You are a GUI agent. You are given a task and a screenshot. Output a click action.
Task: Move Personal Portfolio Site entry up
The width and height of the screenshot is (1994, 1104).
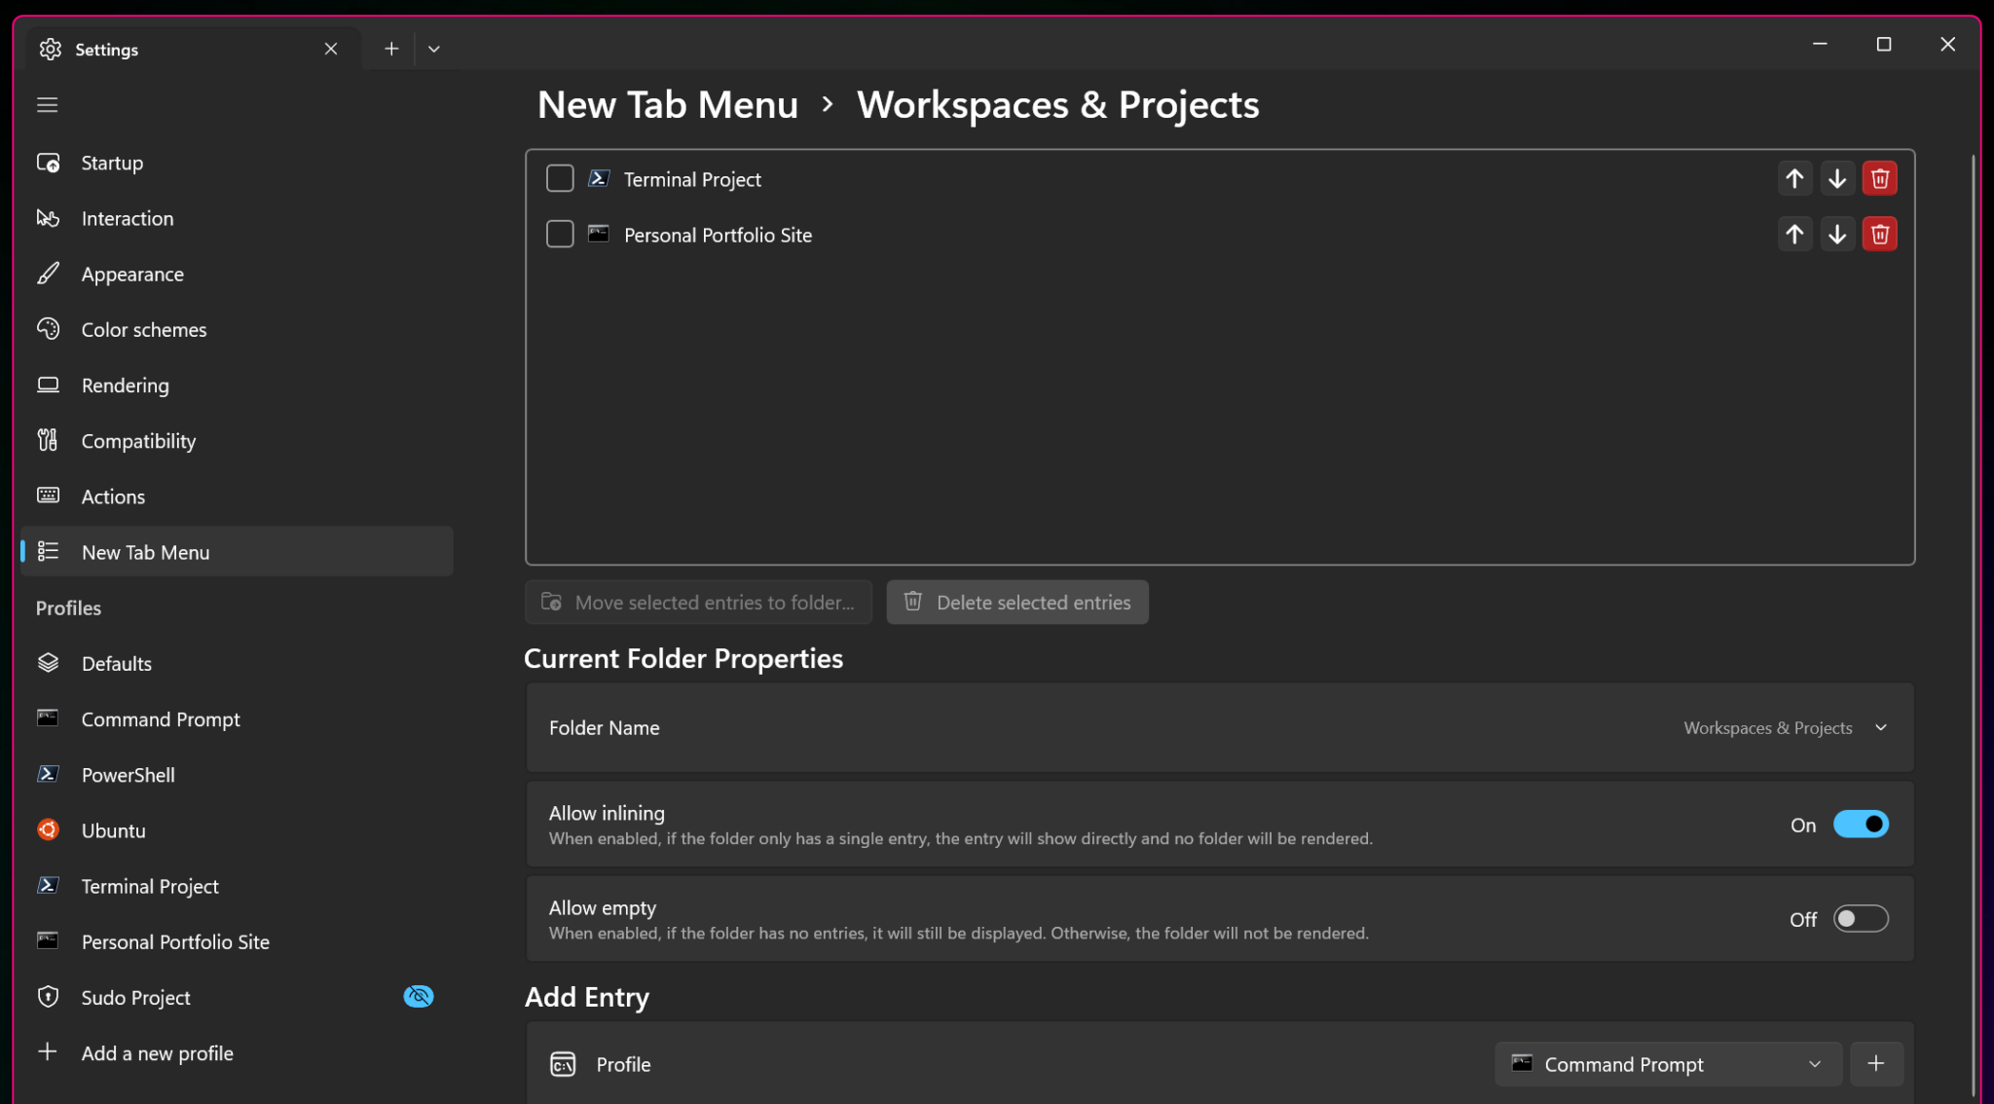(x=1794, y=235)
